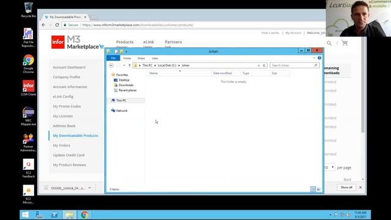Open Partner Administration desktop shortcut
Viewport: 391px width, 220px height.
pos(29,142)
